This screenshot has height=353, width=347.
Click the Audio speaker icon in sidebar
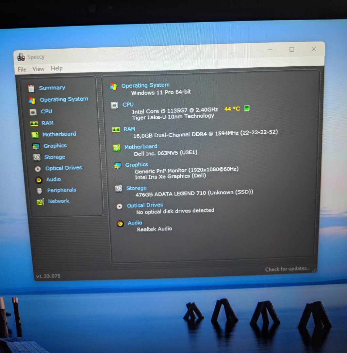click(x=39, y=180)
